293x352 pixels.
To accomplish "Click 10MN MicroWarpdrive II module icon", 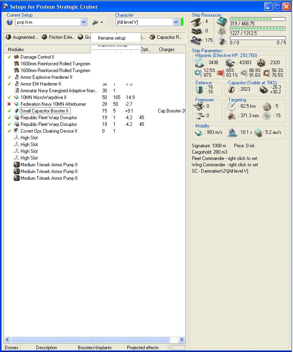I will (x=16, y=97).
